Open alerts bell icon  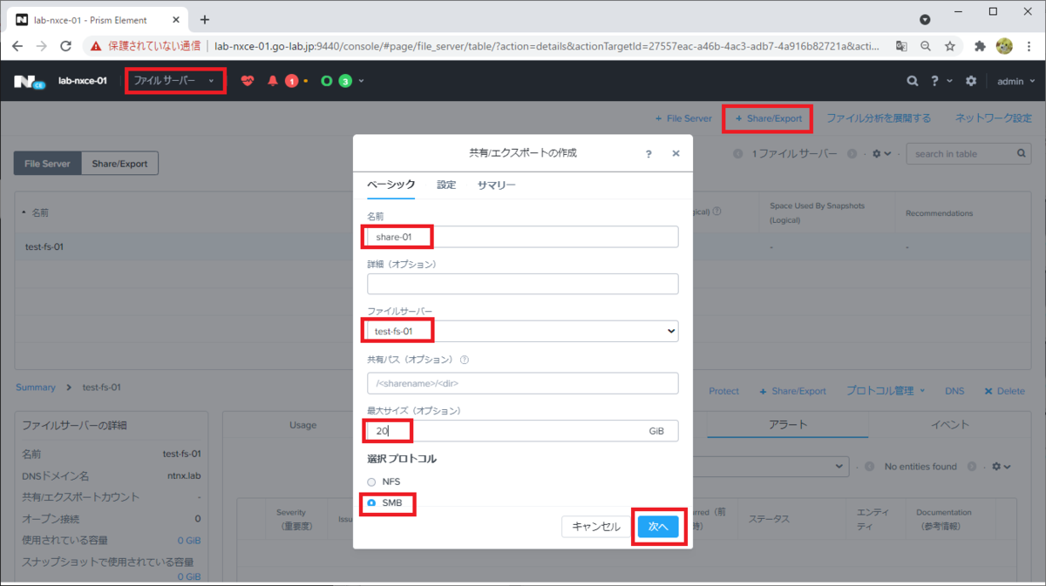(x=273, y=81)
